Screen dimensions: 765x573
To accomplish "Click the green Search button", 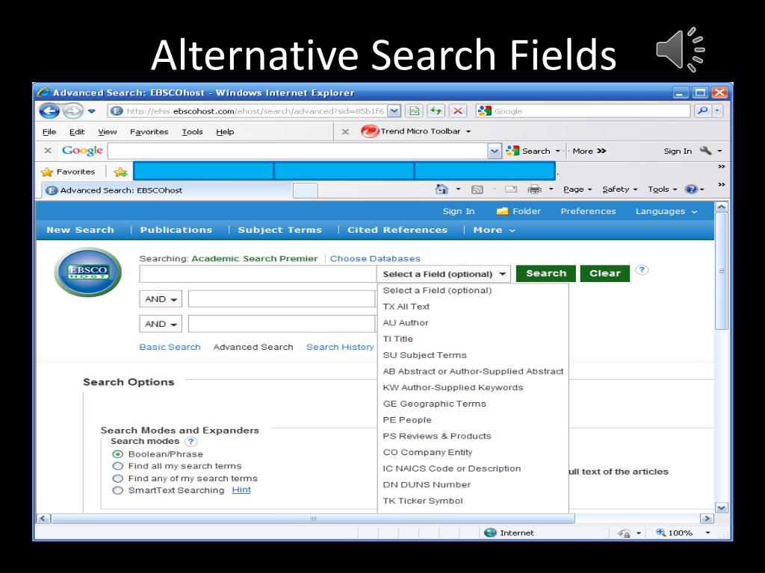I will click(546, 273).
